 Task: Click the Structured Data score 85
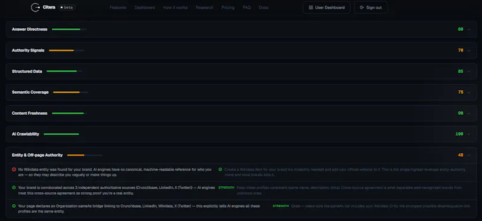tap(460, 71)
